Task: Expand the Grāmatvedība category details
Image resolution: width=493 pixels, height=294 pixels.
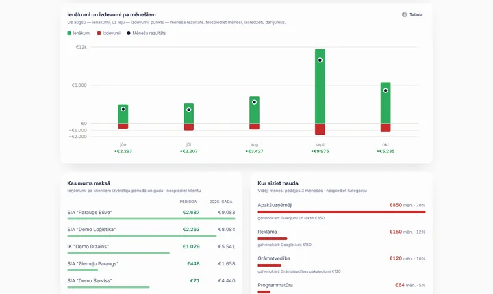Action: (x=342, y=265)
